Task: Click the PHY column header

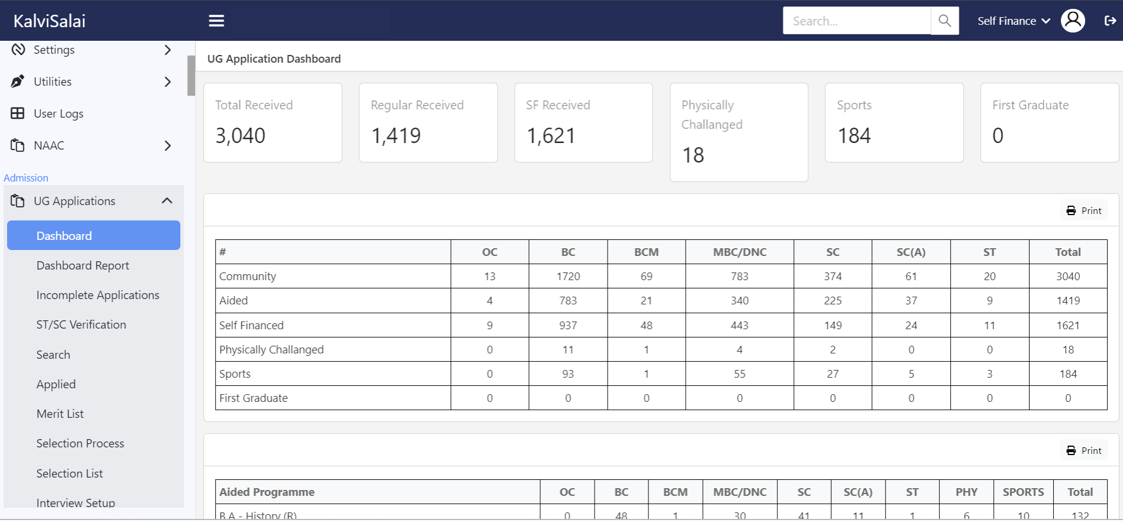Action: pyautogui.click(x=966, y=492)
